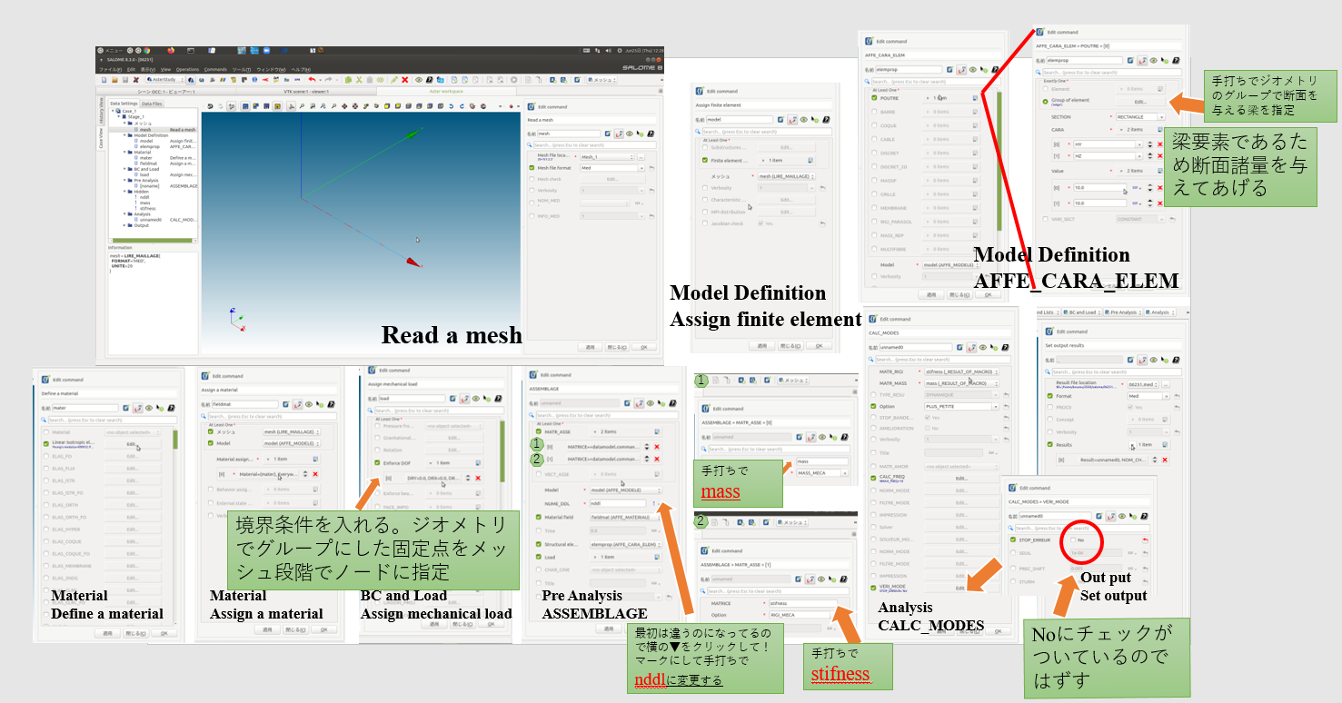Open the Med mesh file format dropdown
1342x703 pixels.
[612, 168]
